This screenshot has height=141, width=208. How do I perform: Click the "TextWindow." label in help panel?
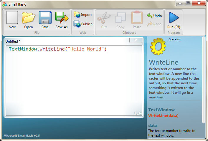pos(162,110)
